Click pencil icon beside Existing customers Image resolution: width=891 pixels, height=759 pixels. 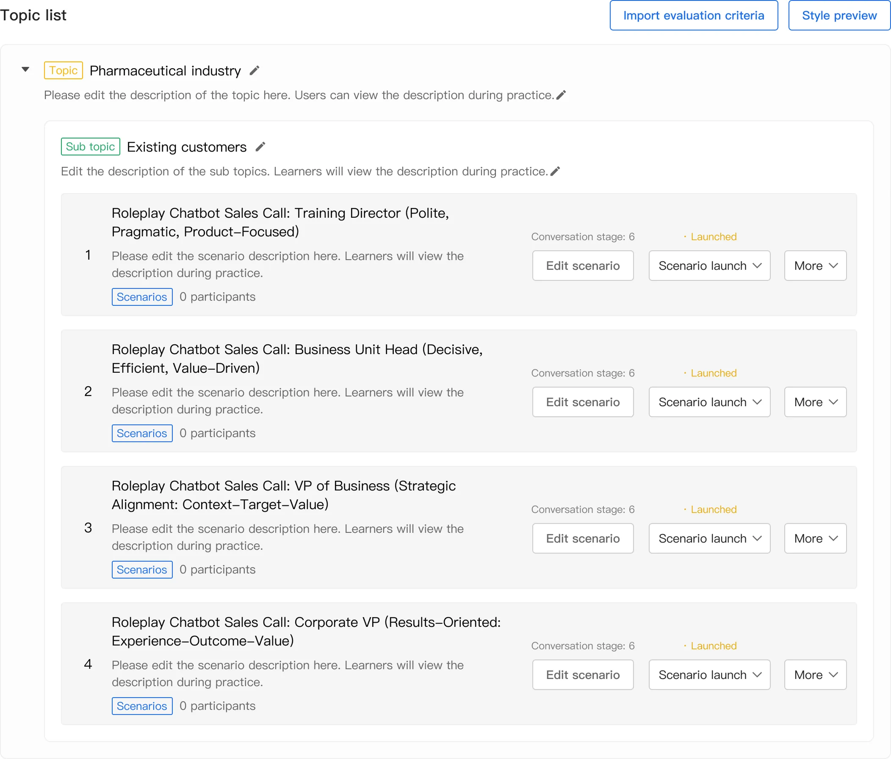click(x=260, y=147)
